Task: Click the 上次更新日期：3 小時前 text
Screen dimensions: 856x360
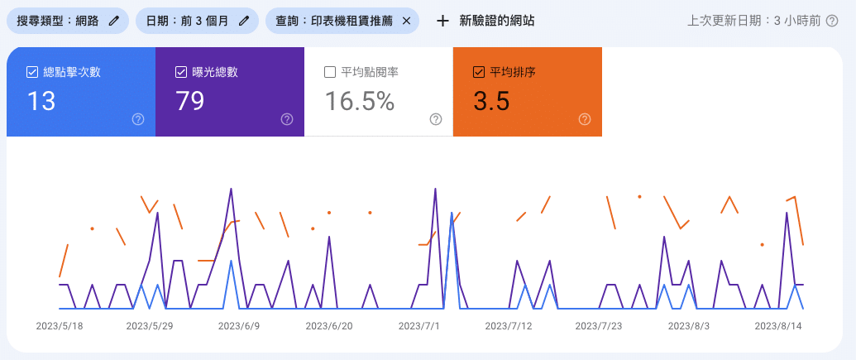Action: 754,21
